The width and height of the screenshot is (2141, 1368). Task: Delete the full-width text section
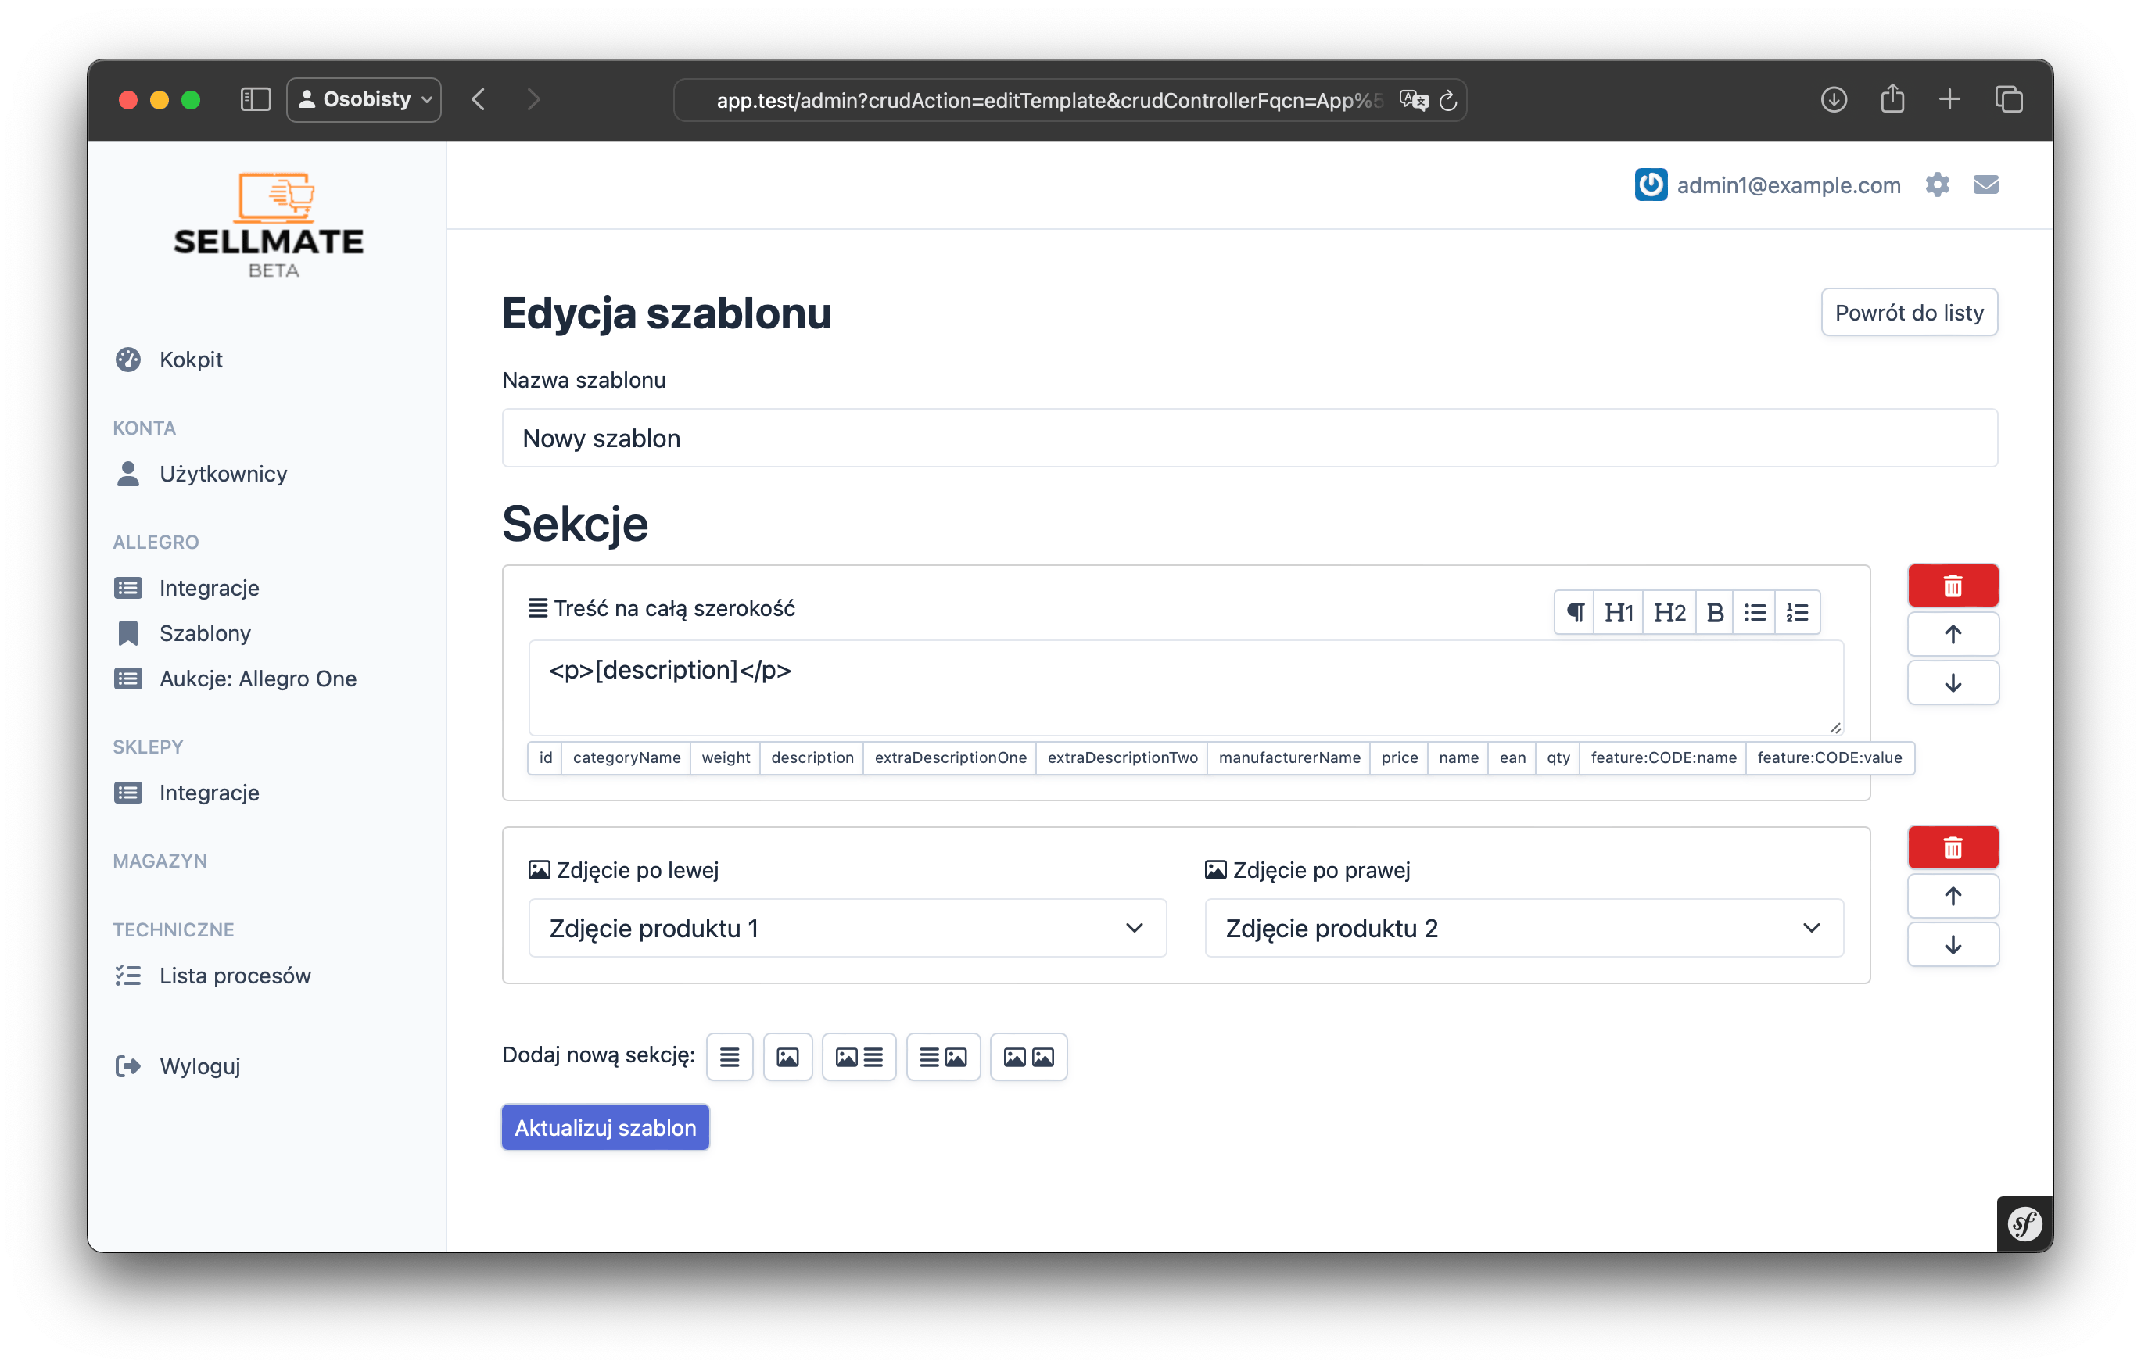pos(1953,586)
